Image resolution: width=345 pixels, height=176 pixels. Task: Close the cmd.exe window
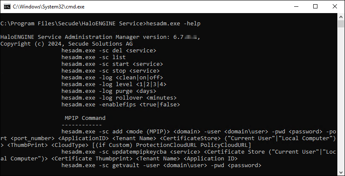334,6
